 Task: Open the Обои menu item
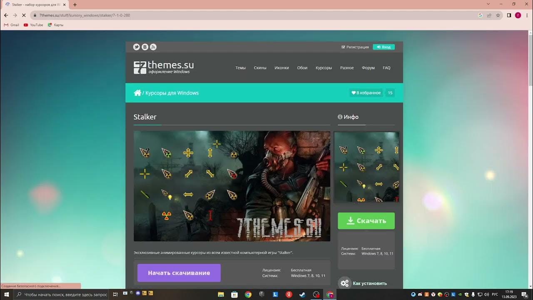[302, 68]
